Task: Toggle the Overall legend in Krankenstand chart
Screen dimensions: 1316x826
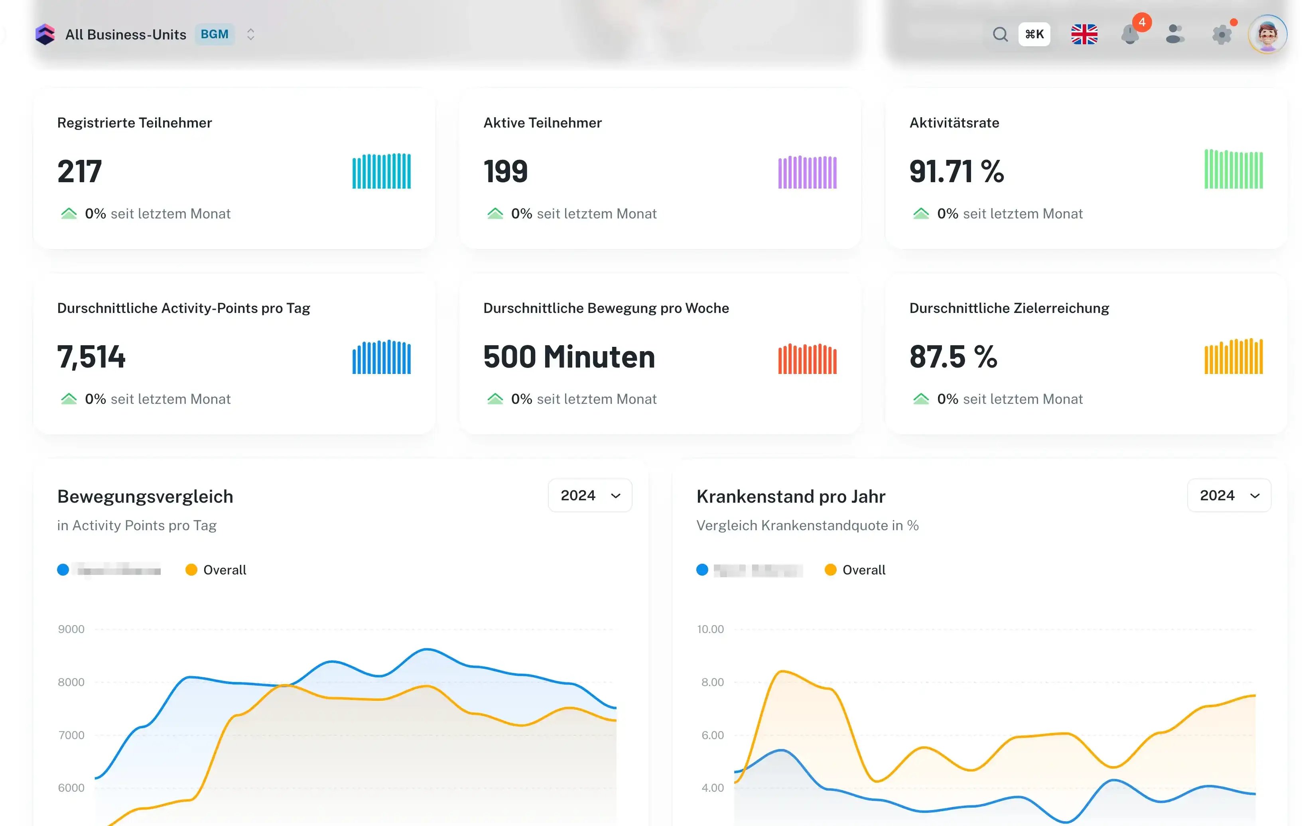Action: pyautogui.click(x=855, y=570)
